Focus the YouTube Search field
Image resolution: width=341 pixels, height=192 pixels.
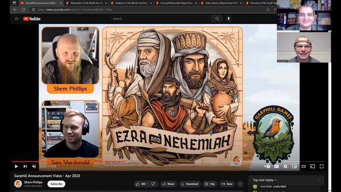(160, 19)
